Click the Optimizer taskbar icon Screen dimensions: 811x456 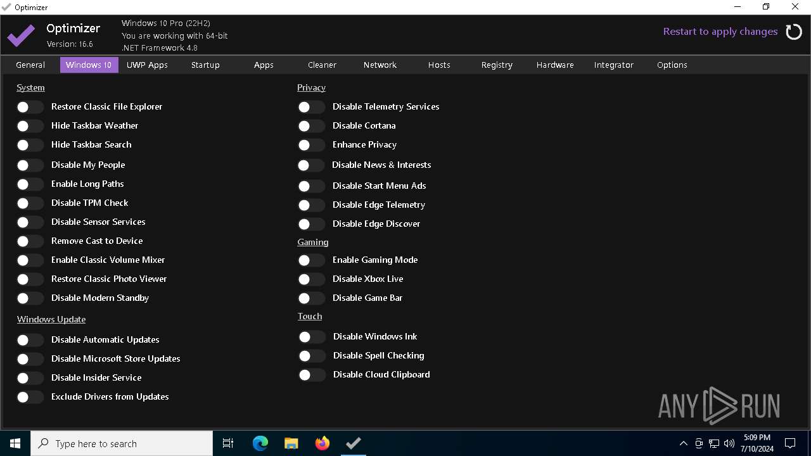point(354,443)
